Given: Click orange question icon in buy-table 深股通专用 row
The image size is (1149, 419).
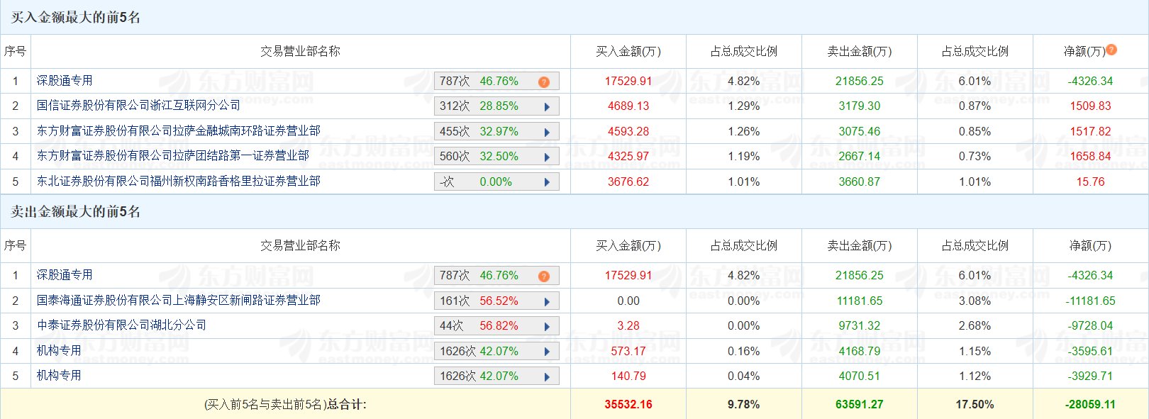Looking at the screenshot, I should pyautogui.click(x=544, y=82).
